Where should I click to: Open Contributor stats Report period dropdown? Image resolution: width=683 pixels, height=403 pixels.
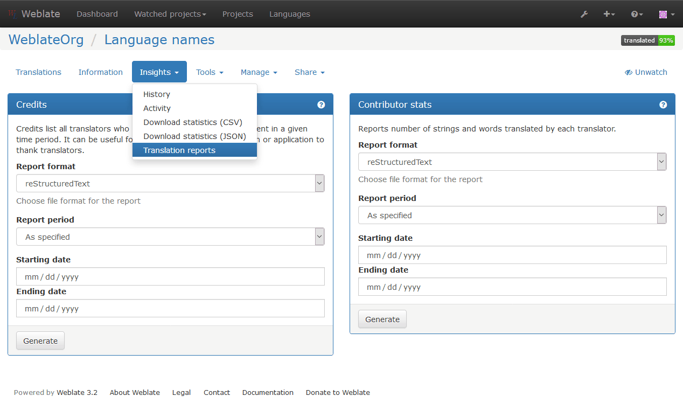(x=512, y=215)
